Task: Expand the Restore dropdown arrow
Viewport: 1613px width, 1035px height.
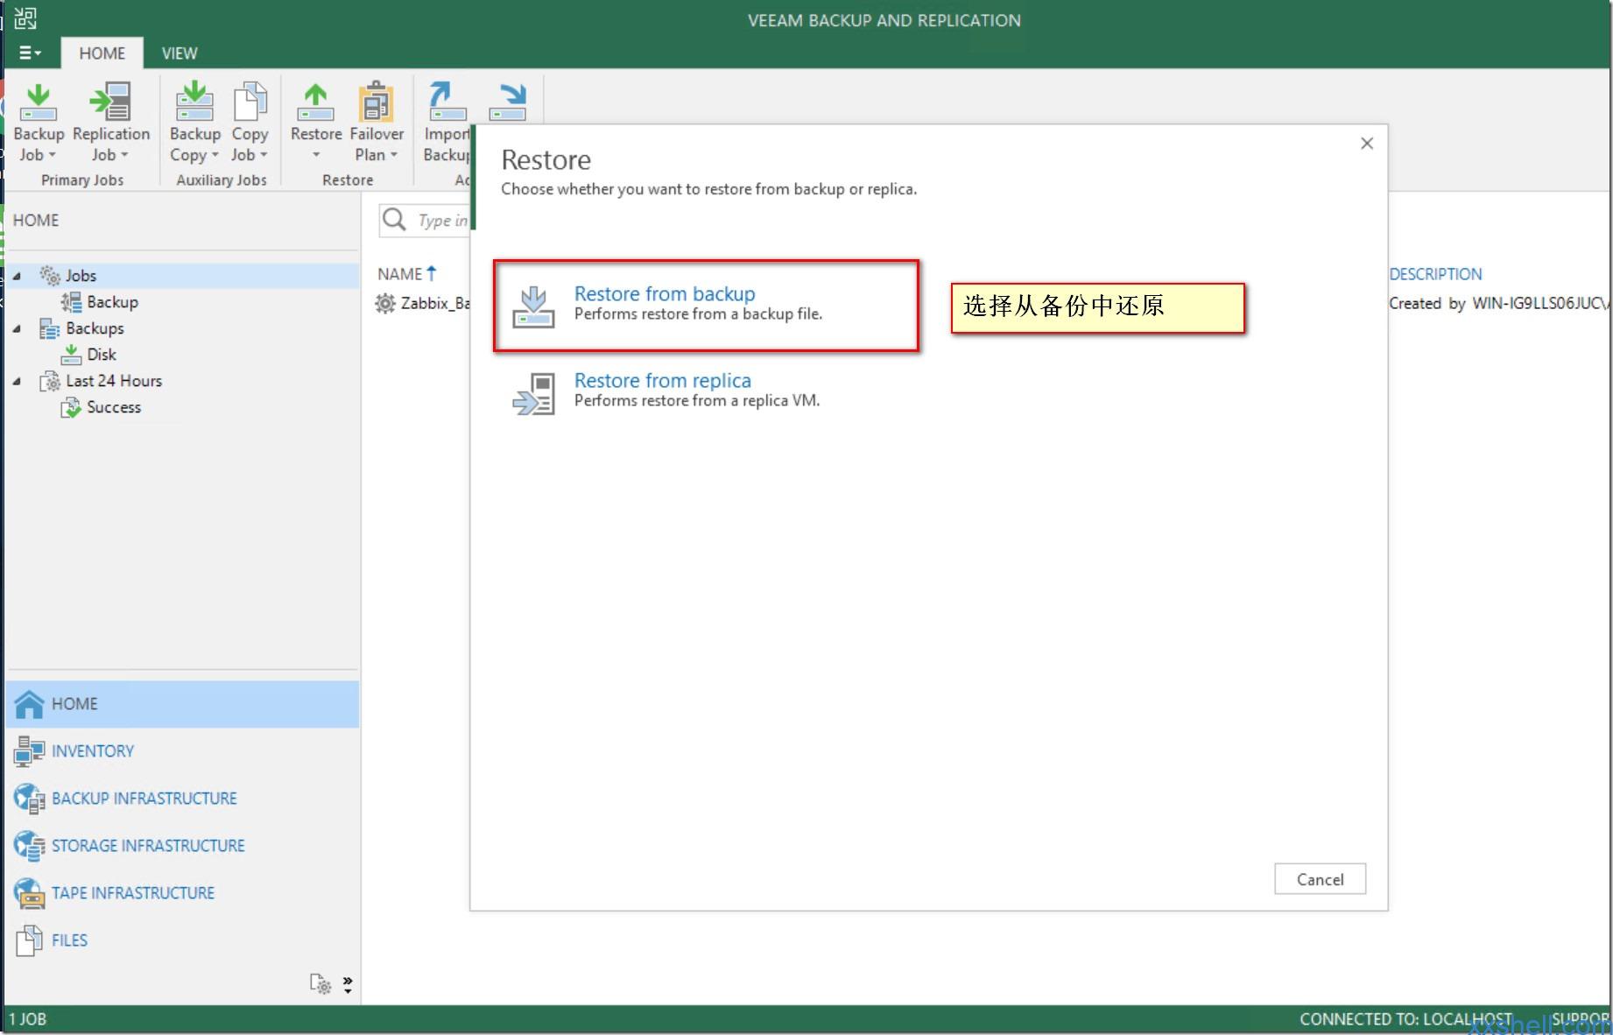Action: coord(316,155)
